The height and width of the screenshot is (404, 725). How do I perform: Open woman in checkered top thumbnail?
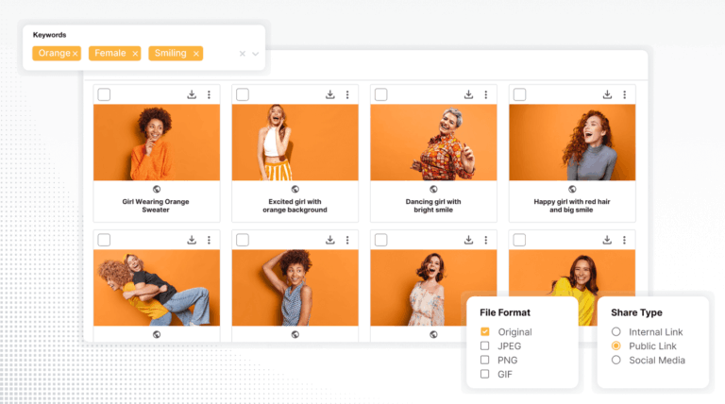point(295,288)
